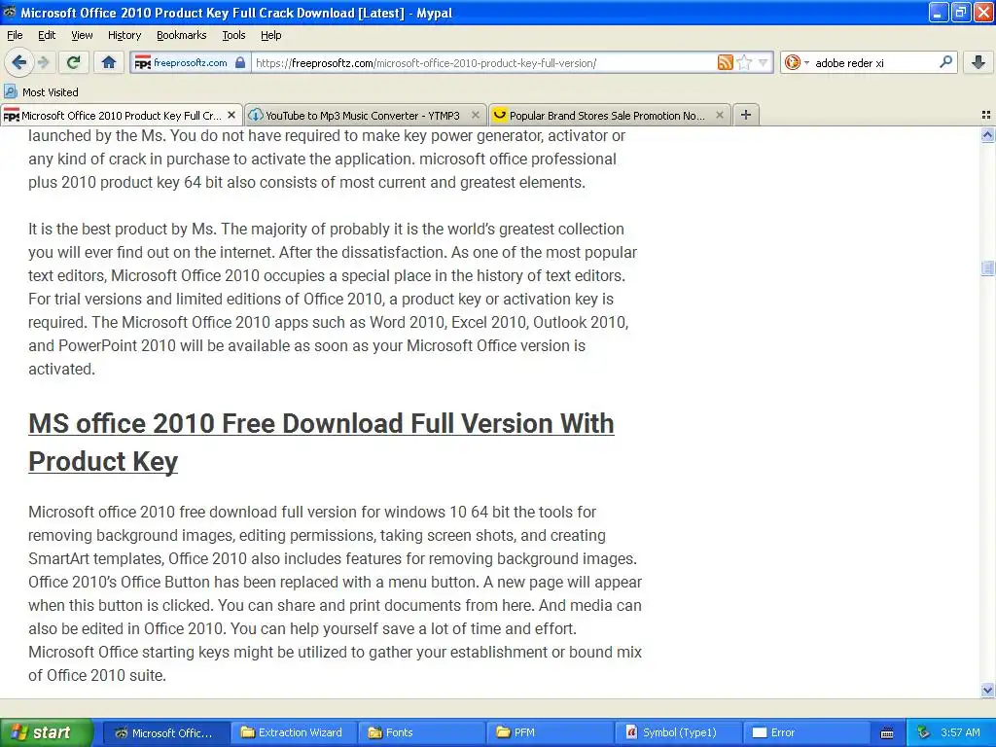Image resolution: width=996 pixels, height=747 pixels.
Task: Open the Edit menu
Action: (x=47, y=35)
